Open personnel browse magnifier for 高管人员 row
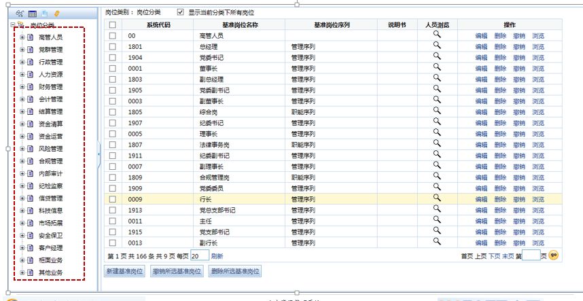This screenshot has width=583, height=301. 437,35
